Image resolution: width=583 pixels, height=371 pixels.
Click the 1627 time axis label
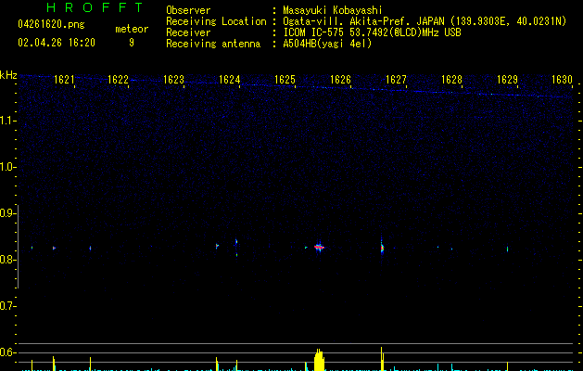[x=396, y=79]
